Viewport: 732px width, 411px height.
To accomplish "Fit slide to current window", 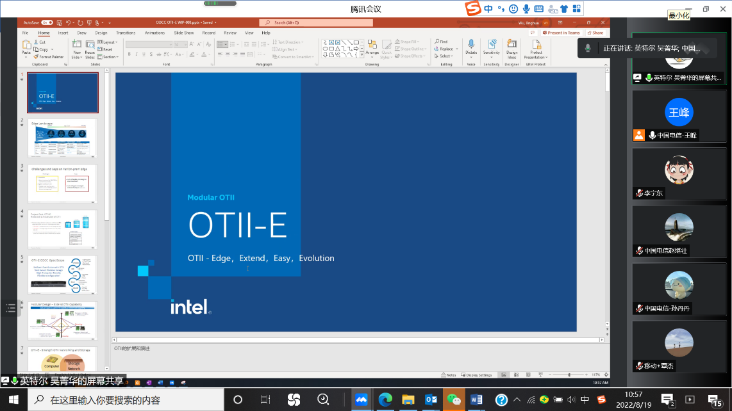I will (x=606, y=375).
